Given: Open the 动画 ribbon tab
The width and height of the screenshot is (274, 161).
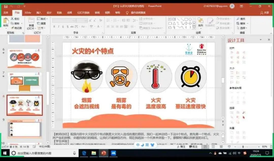Looking at the screenshot, I should (x=70, y=12).
